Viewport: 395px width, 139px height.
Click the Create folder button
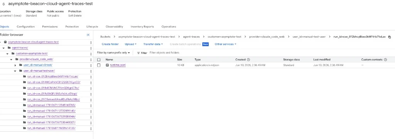click(110, 44)
